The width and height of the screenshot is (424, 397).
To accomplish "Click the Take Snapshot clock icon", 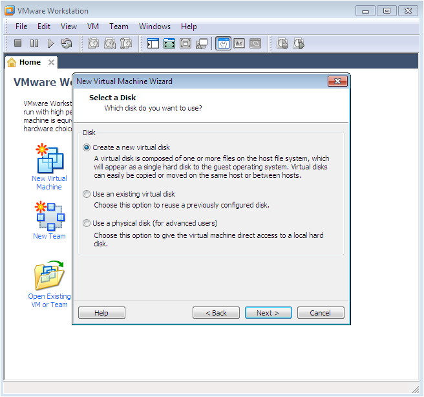I will pyautogui.click(x=93, y=43).
